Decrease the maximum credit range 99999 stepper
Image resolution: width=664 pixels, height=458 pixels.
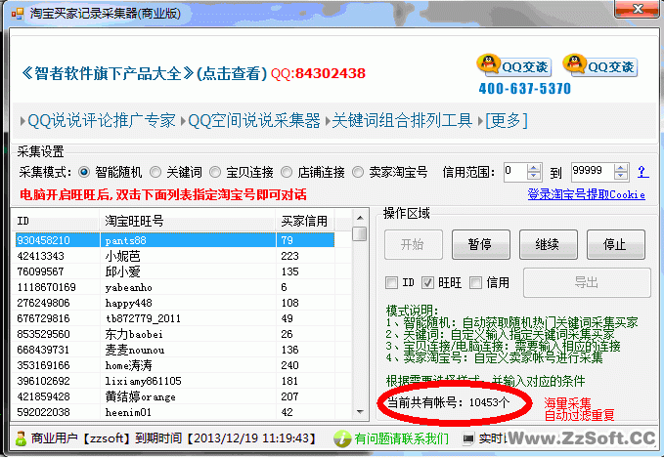coord(621,176)
